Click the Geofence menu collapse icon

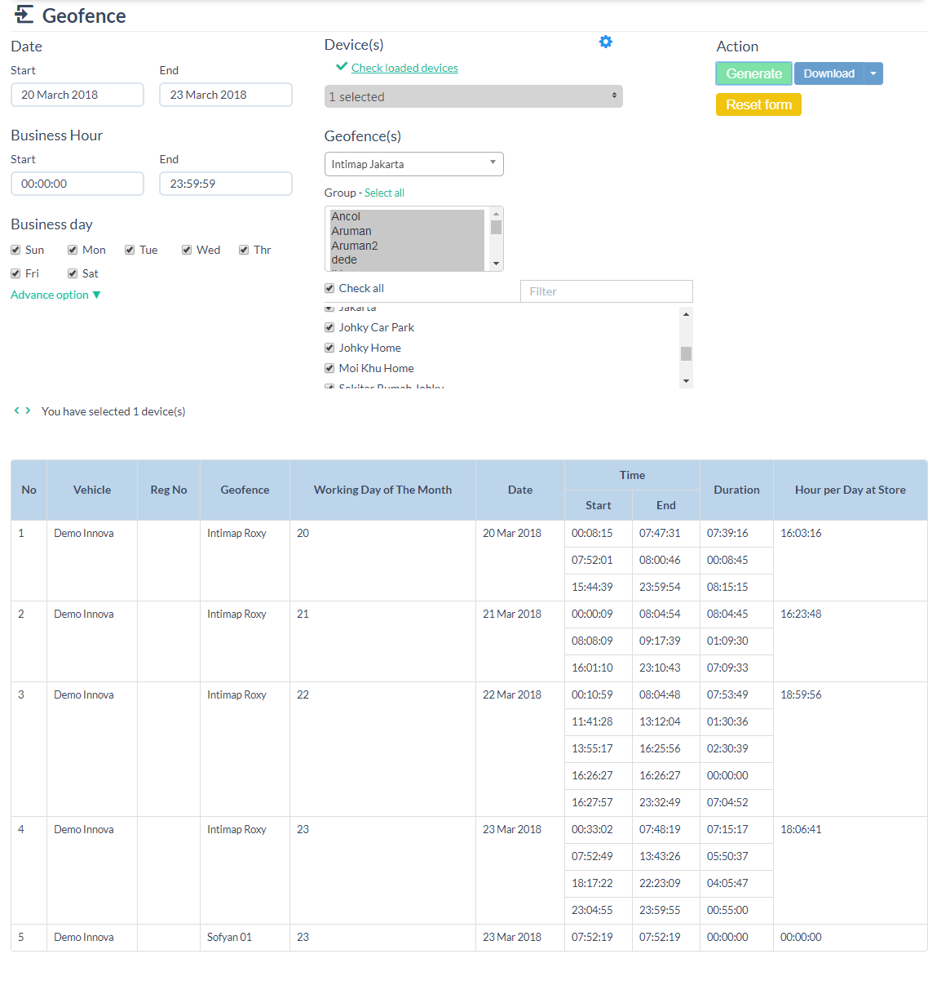(24, 15)
